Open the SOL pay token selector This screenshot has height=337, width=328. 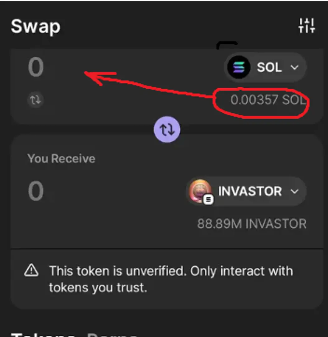click(x=265, y=67)
